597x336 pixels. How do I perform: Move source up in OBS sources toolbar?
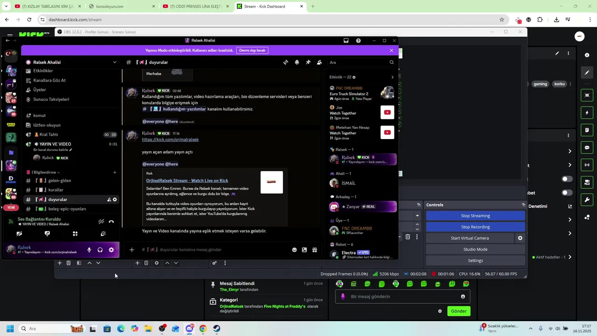point(167,263)
